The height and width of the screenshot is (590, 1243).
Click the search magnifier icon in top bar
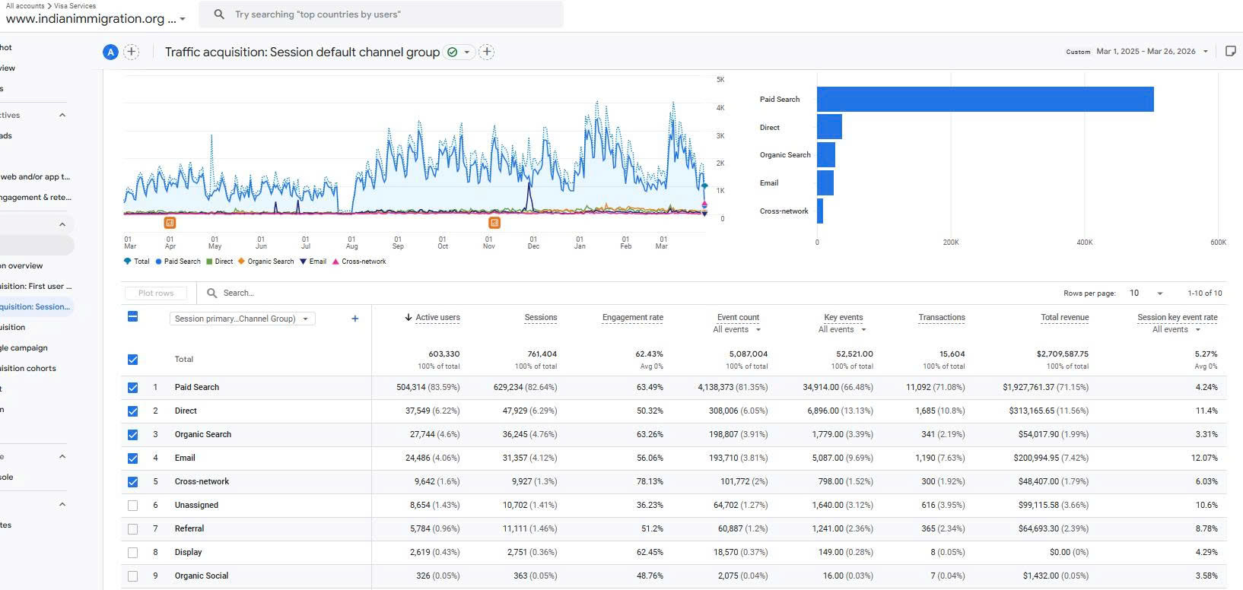219,14
